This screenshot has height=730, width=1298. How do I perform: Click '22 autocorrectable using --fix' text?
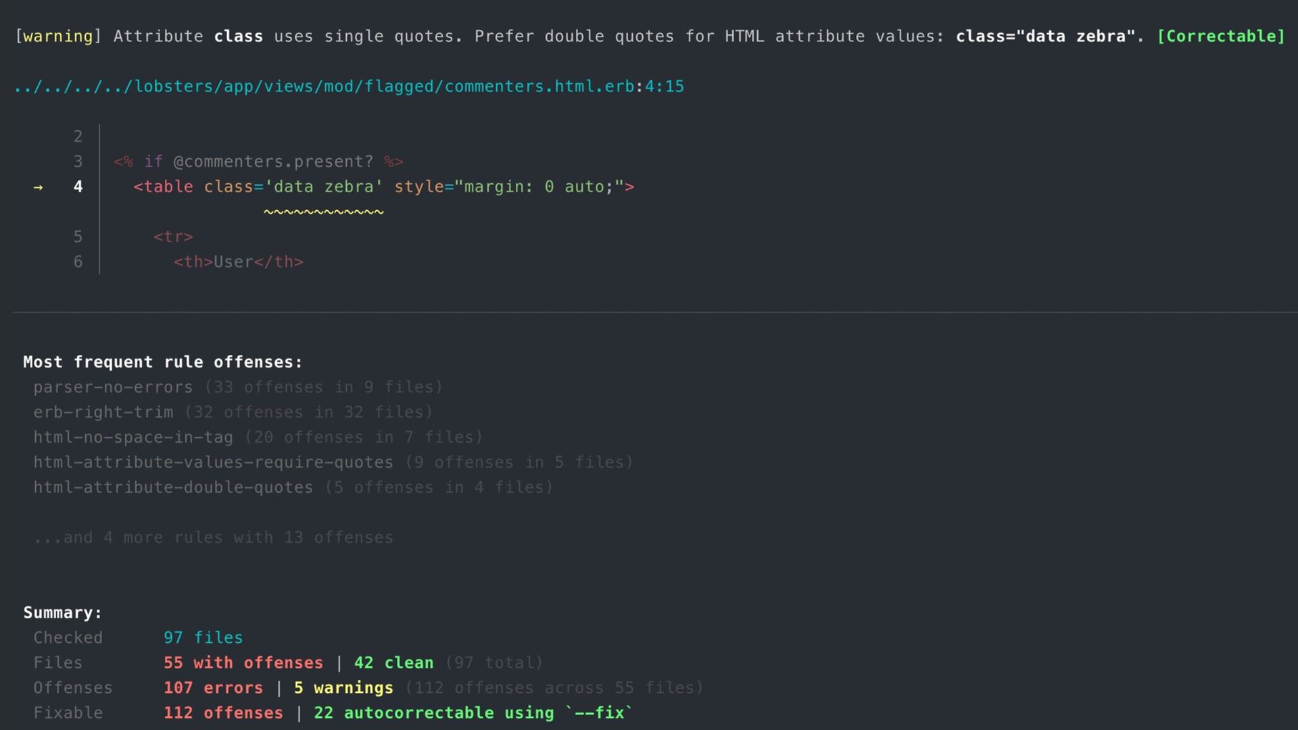tap(473, 712)
